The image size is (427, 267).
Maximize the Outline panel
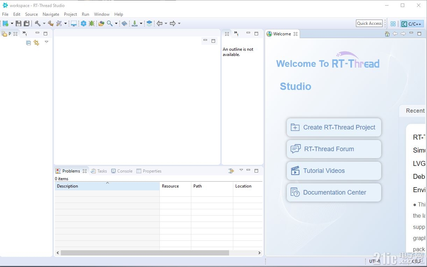[x=256, y=34]
